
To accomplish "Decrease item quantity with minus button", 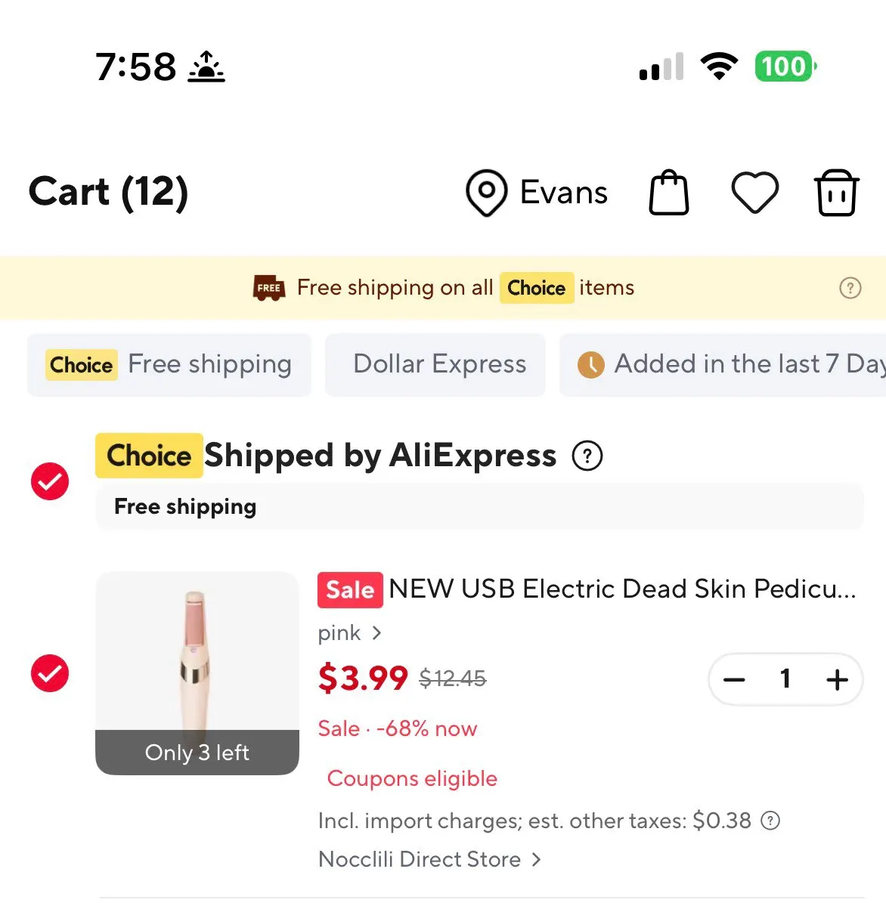I will (x=734, y=679).
